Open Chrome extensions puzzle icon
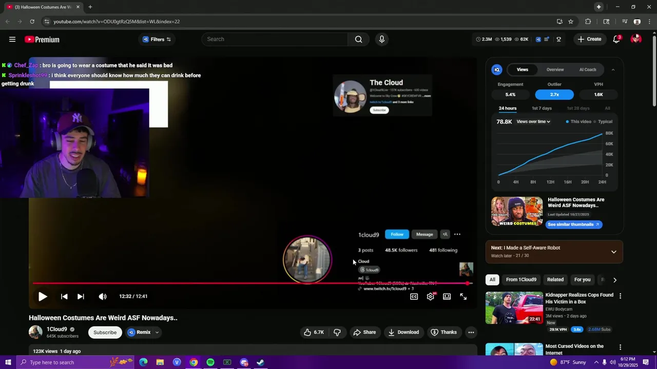 (588, 22)
